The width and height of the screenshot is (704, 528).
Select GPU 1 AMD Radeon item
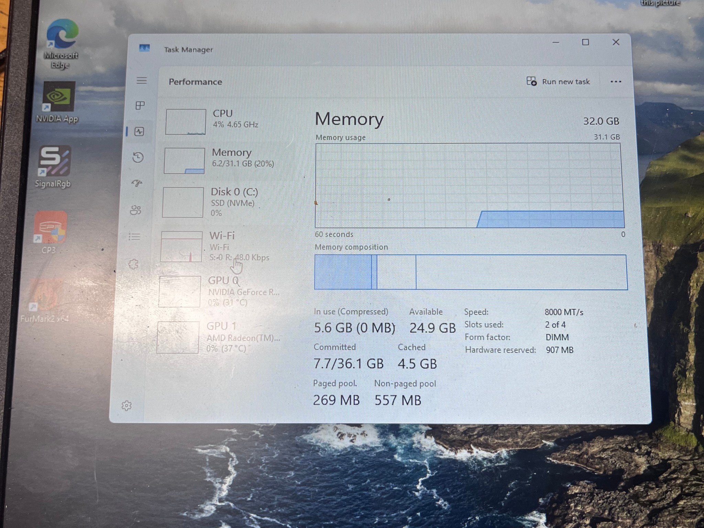coord(220,337)
